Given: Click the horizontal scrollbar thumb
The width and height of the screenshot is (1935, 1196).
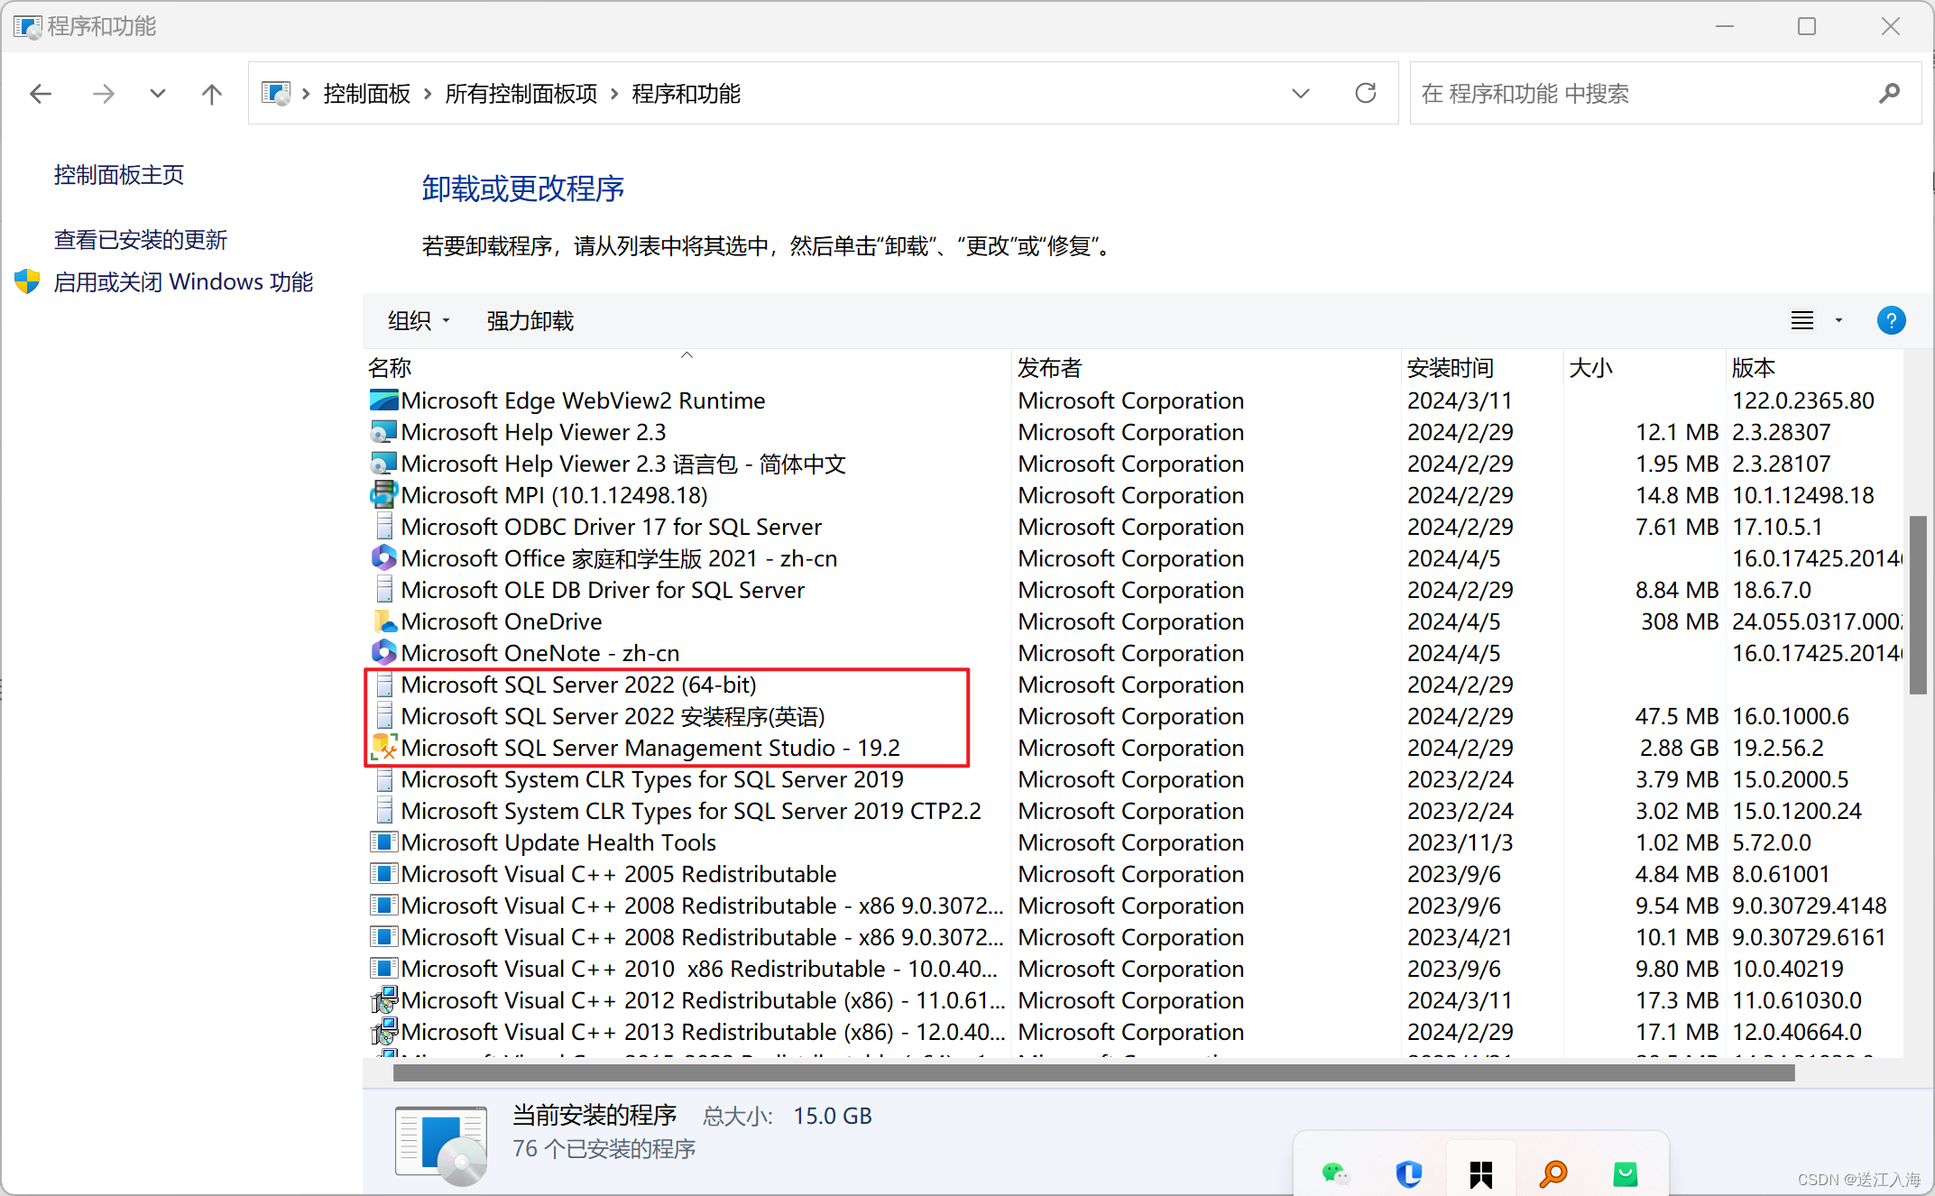Looking at the screenshot, I should (x=1093, y=1073).
